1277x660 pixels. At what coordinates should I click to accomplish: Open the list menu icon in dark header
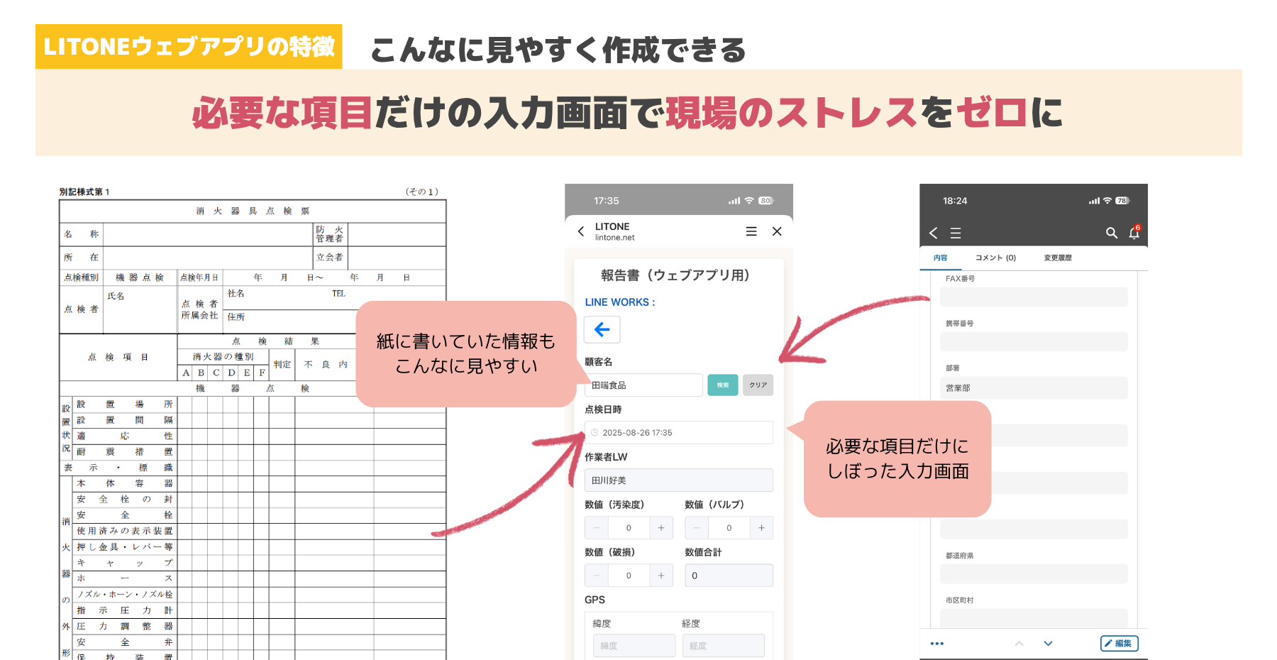pos(956,233)
